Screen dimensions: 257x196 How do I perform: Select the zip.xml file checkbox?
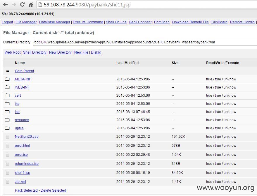(8, 182)
